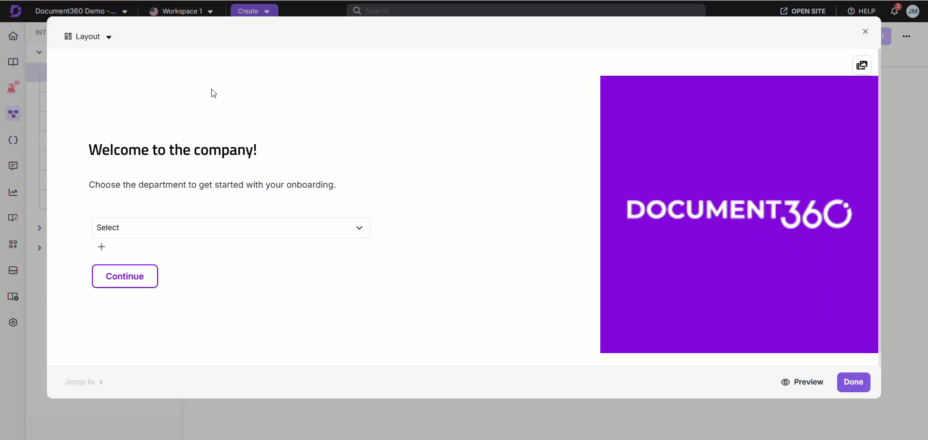928x440 pixels.
Task: Open the Layout dropdown
Action: click(x=88, y=37)
